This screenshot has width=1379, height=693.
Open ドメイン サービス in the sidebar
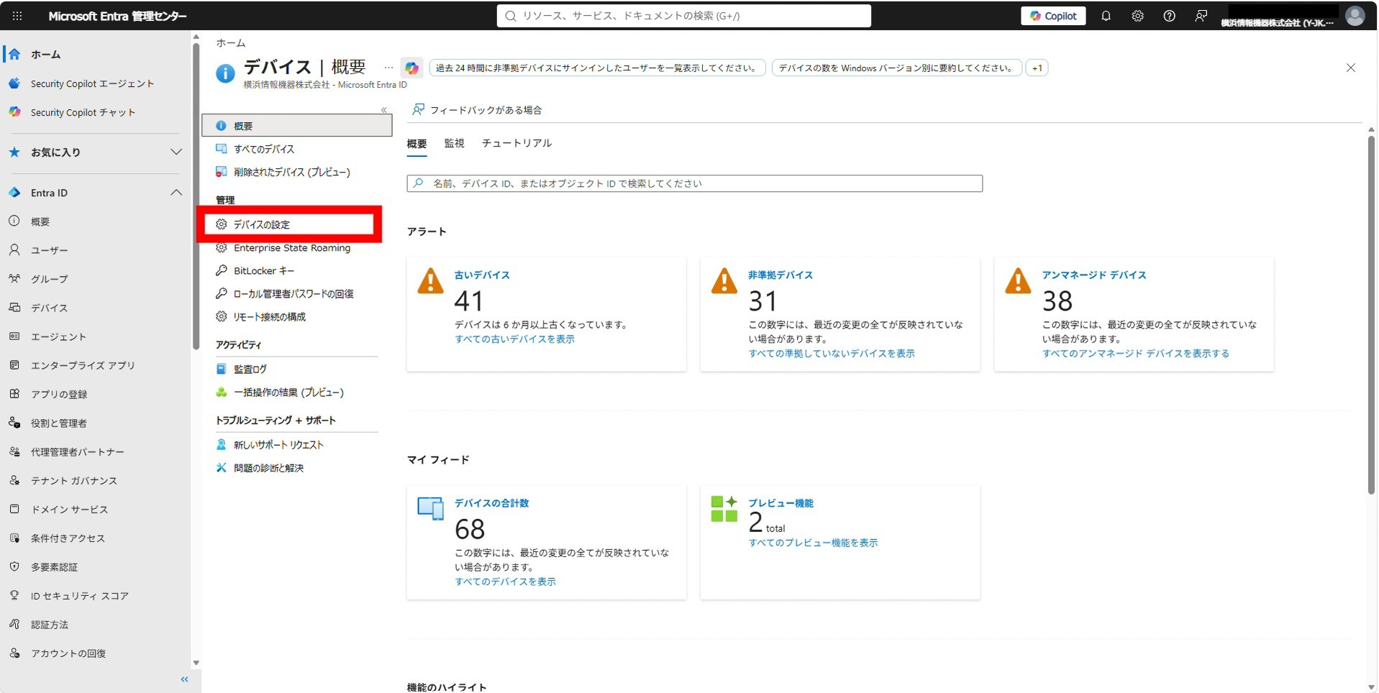pyautogui.click(x=69, y=509)
